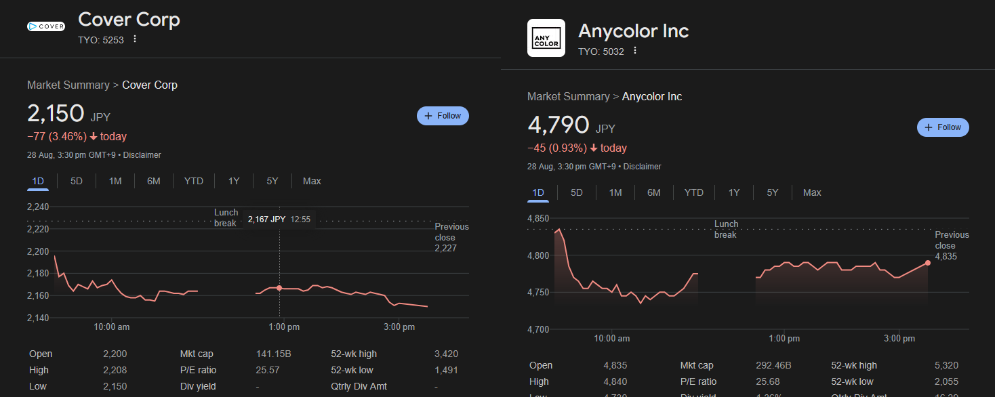Show Max range for Anycolor
The height and width of the screenshot is (397, 995).
[812, 192]
